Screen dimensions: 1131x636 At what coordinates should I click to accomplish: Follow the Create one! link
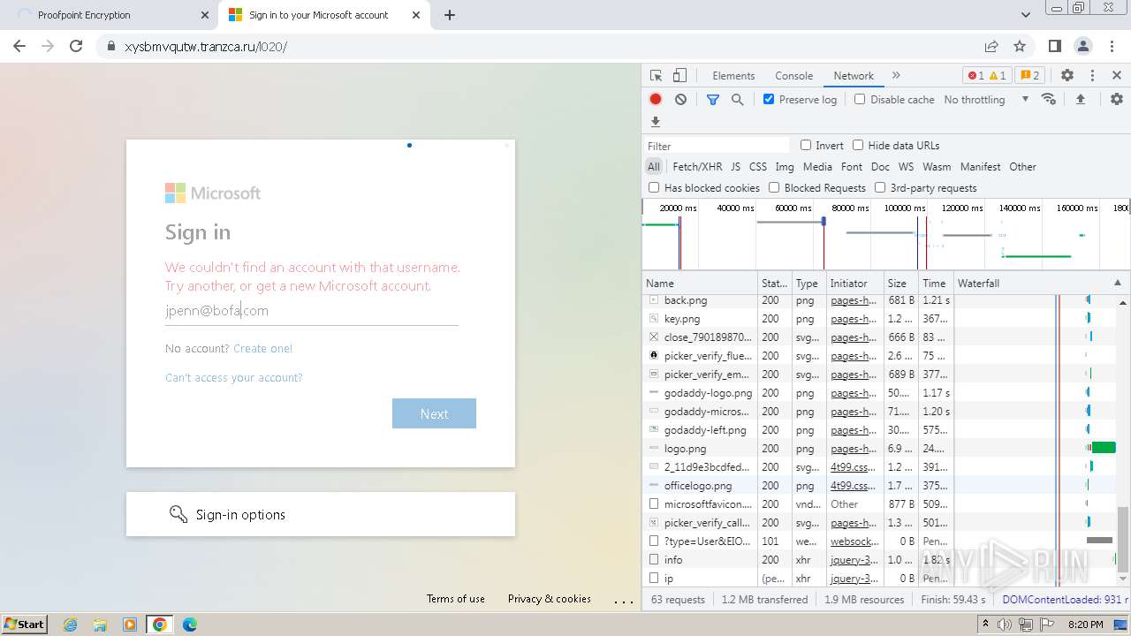262,348
